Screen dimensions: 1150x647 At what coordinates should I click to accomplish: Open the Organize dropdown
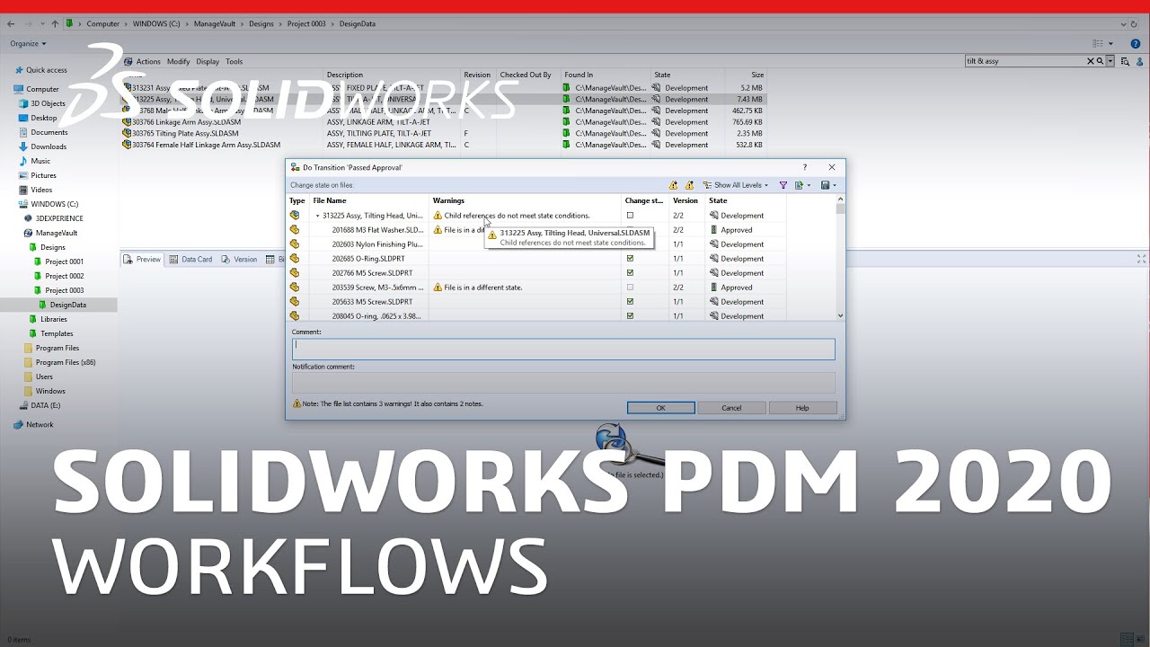tap(28, 43)
